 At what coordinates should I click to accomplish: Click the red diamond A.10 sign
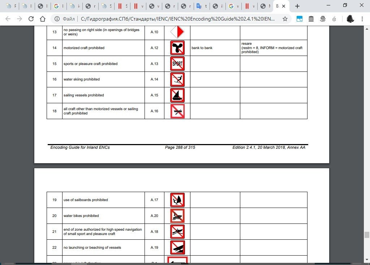pos(177,32)
